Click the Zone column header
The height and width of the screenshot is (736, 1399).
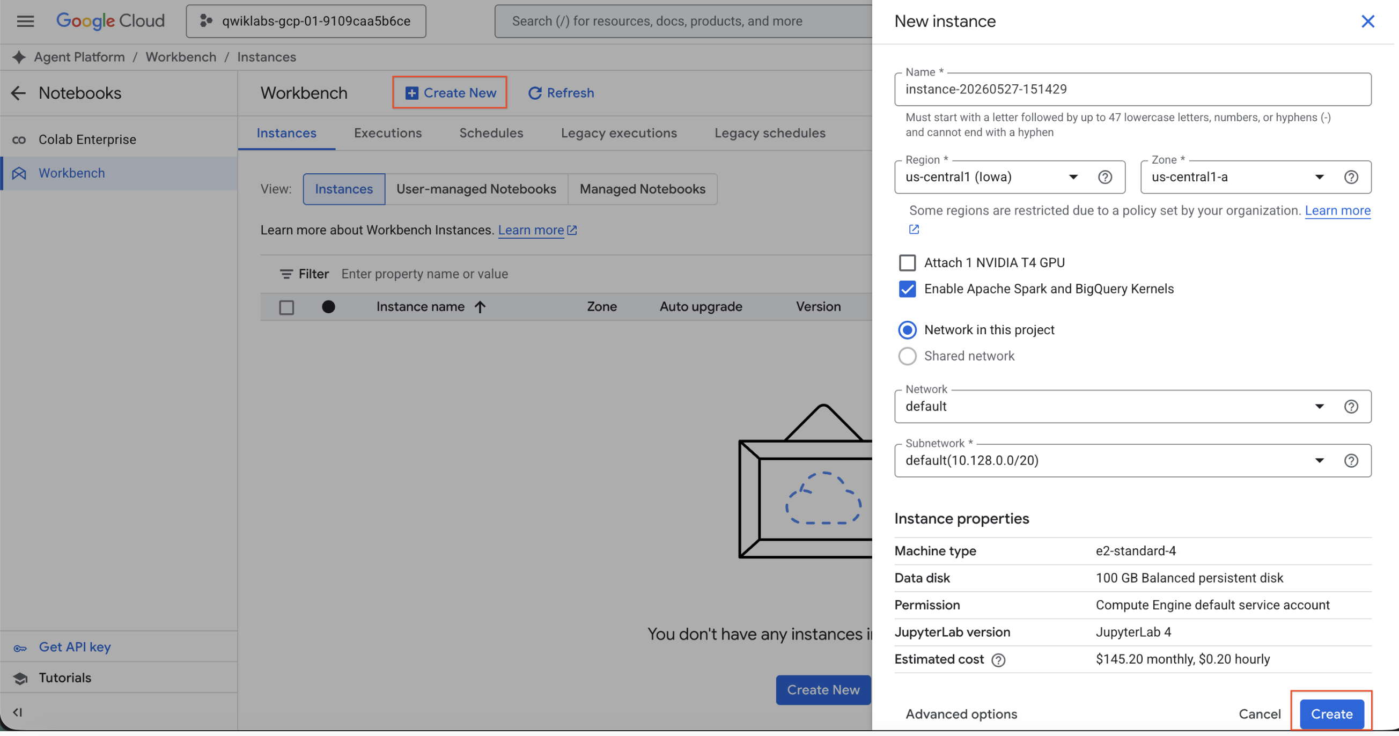click(602, 307)
